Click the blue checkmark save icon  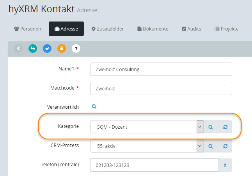(47, 48)
